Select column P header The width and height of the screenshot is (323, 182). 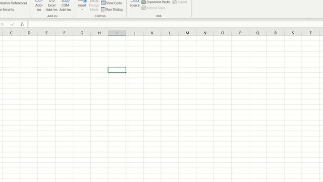240,33
